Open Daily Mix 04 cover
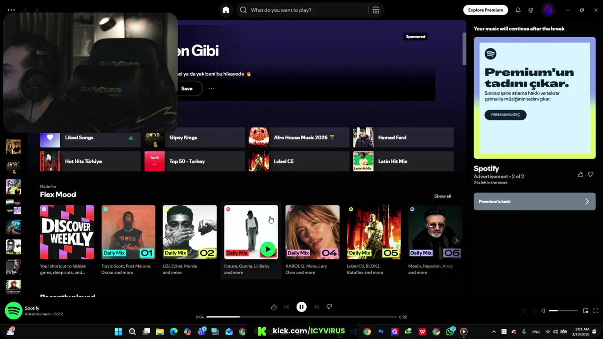This screenshot has width=603, height=339. 312,232
